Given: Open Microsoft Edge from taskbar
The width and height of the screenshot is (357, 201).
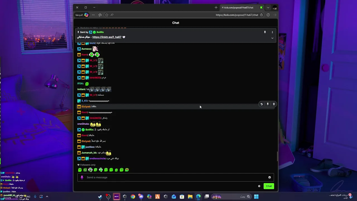Looking at the screenshot, I should click(x=198, y=197).
